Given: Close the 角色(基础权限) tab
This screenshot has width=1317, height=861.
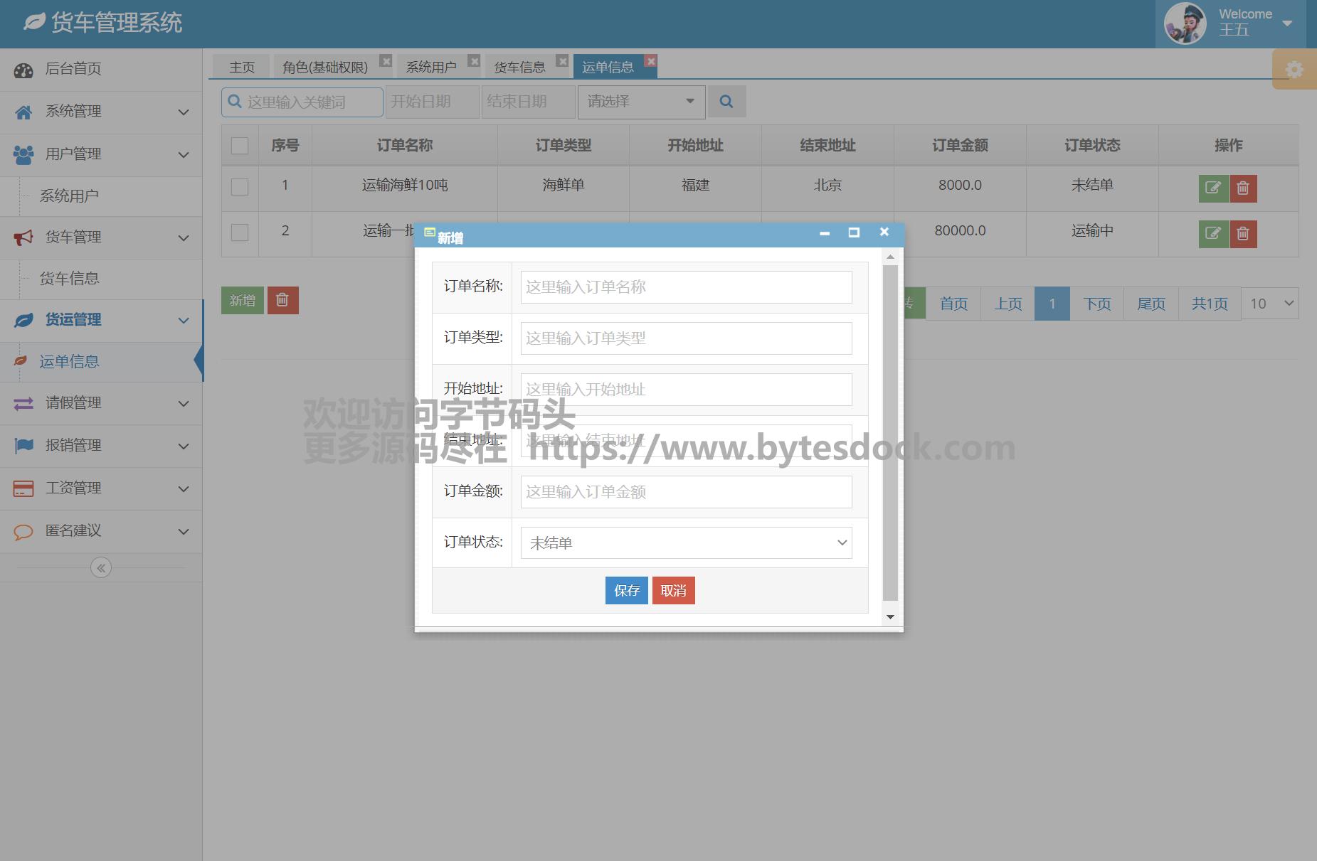Looking at the screenshot, I should click(x=386, y=61).
